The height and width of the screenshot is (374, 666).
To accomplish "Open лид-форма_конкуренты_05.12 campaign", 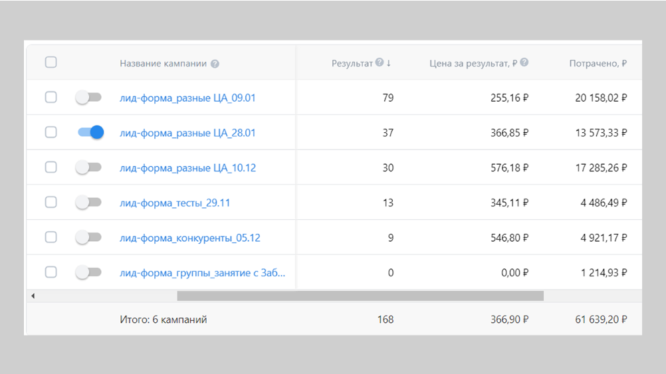I will [189, 238].
